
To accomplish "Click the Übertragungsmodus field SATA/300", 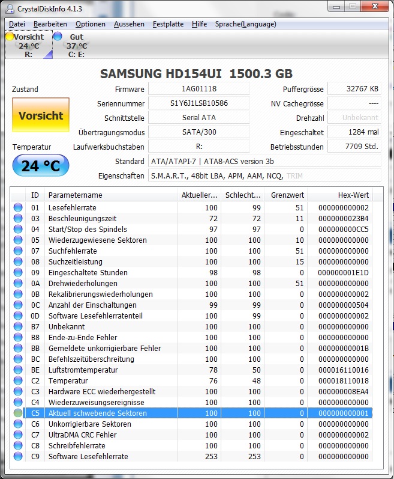I will pos(199,132).
